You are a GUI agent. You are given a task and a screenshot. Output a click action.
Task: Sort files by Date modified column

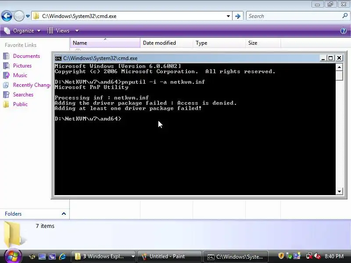166,43
